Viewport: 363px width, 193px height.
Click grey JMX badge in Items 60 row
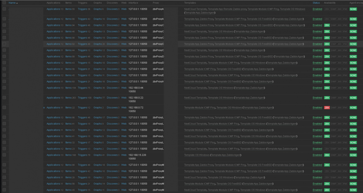point(340,81)
